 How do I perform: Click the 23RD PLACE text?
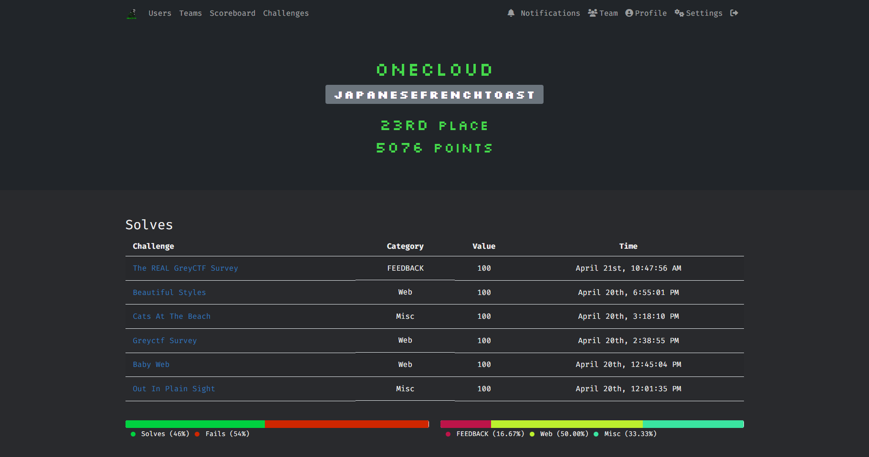pos(434,126)
